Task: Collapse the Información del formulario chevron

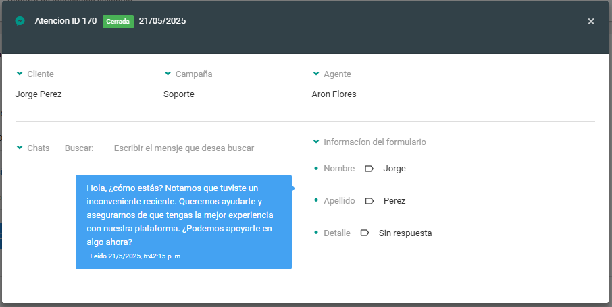Action: pyautogui.click(x=316, y=142)
